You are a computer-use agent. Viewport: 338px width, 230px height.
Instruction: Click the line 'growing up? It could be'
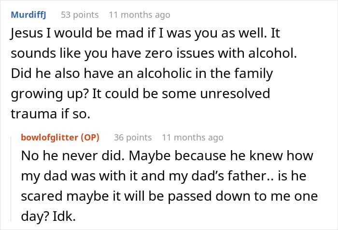[141, 94]
